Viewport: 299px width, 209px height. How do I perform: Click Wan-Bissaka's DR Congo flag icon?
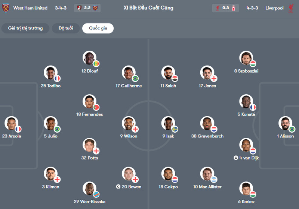click(96, 194)
